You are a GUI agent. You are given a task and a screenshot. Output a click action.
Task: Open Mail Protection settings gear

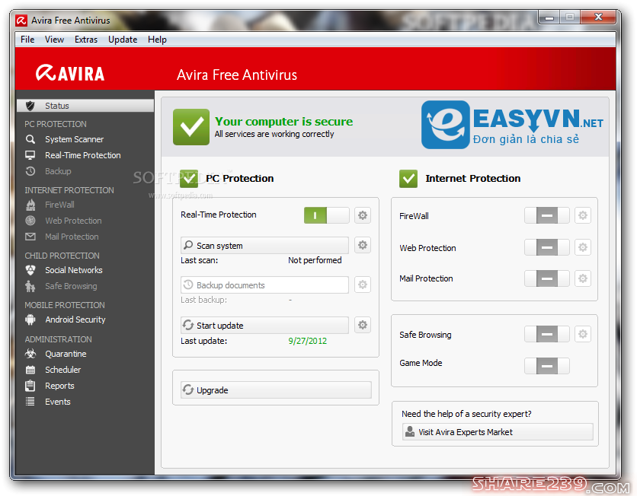pos(583,278)
